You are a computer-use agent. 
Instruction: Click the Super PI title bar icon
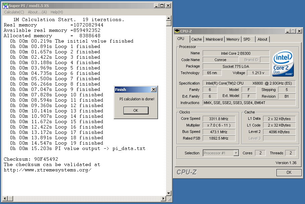pyautogui.click(x=5, y=6)
